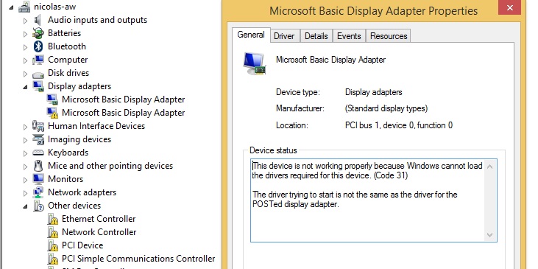Expand the Keyboards node
Image resolution: width=538 pixels, height=269 pixels.
click(x=25, y=153)
